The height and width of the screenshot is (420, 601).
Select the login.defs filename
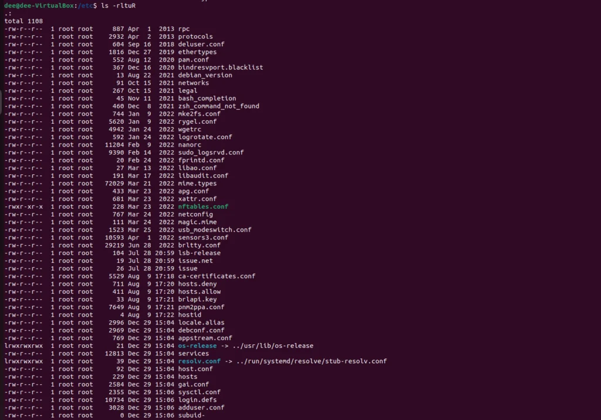pyautogui.click(x=197, y=399)
